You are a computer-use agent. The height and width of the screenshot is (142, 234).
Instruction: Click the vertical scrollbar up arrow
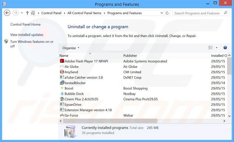pos(229,55)
